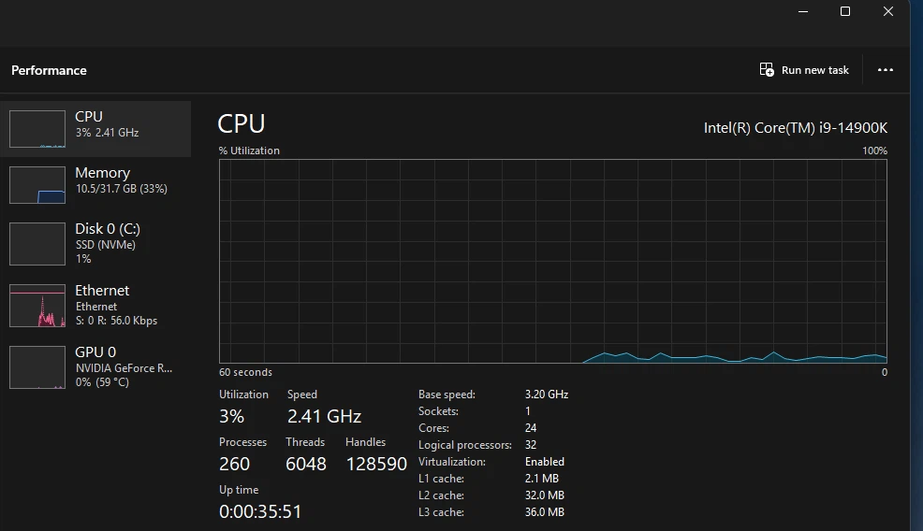Click the % Utilization label
This screenshot has width=923, height=531.
[249, 151]
